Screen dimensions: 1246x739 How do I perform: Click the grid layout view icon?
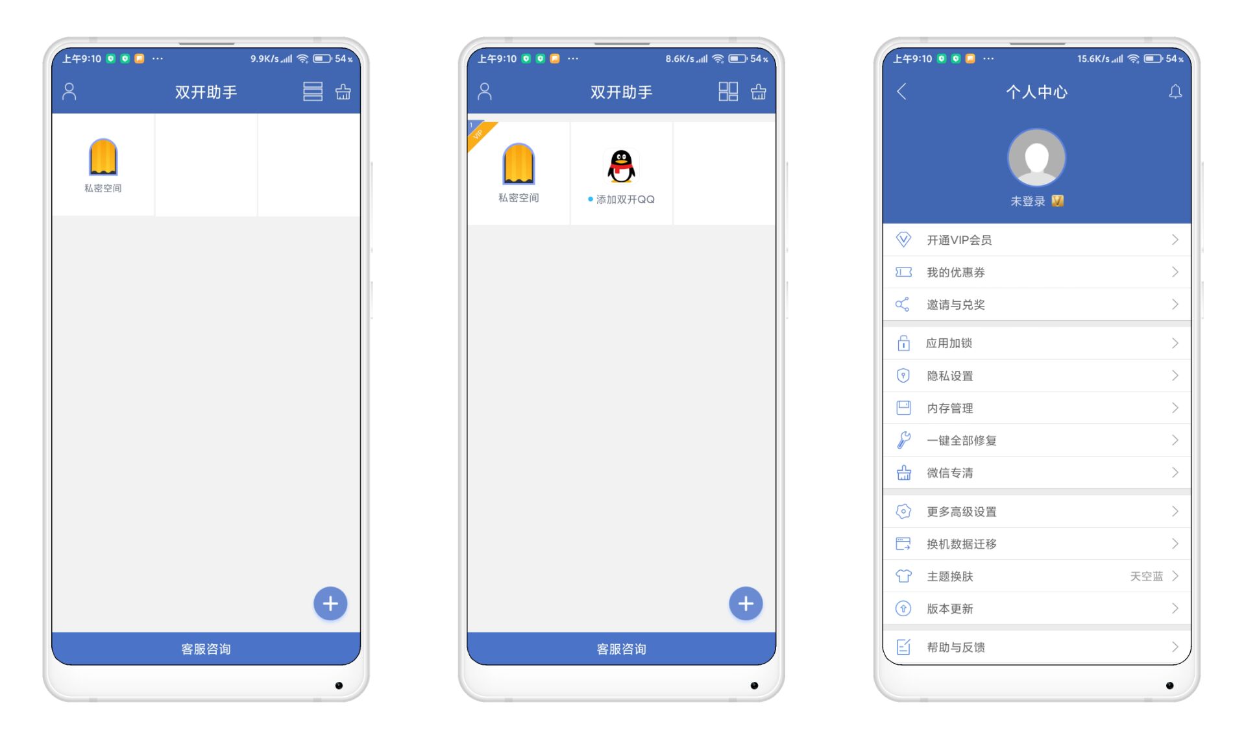[727, 92]
